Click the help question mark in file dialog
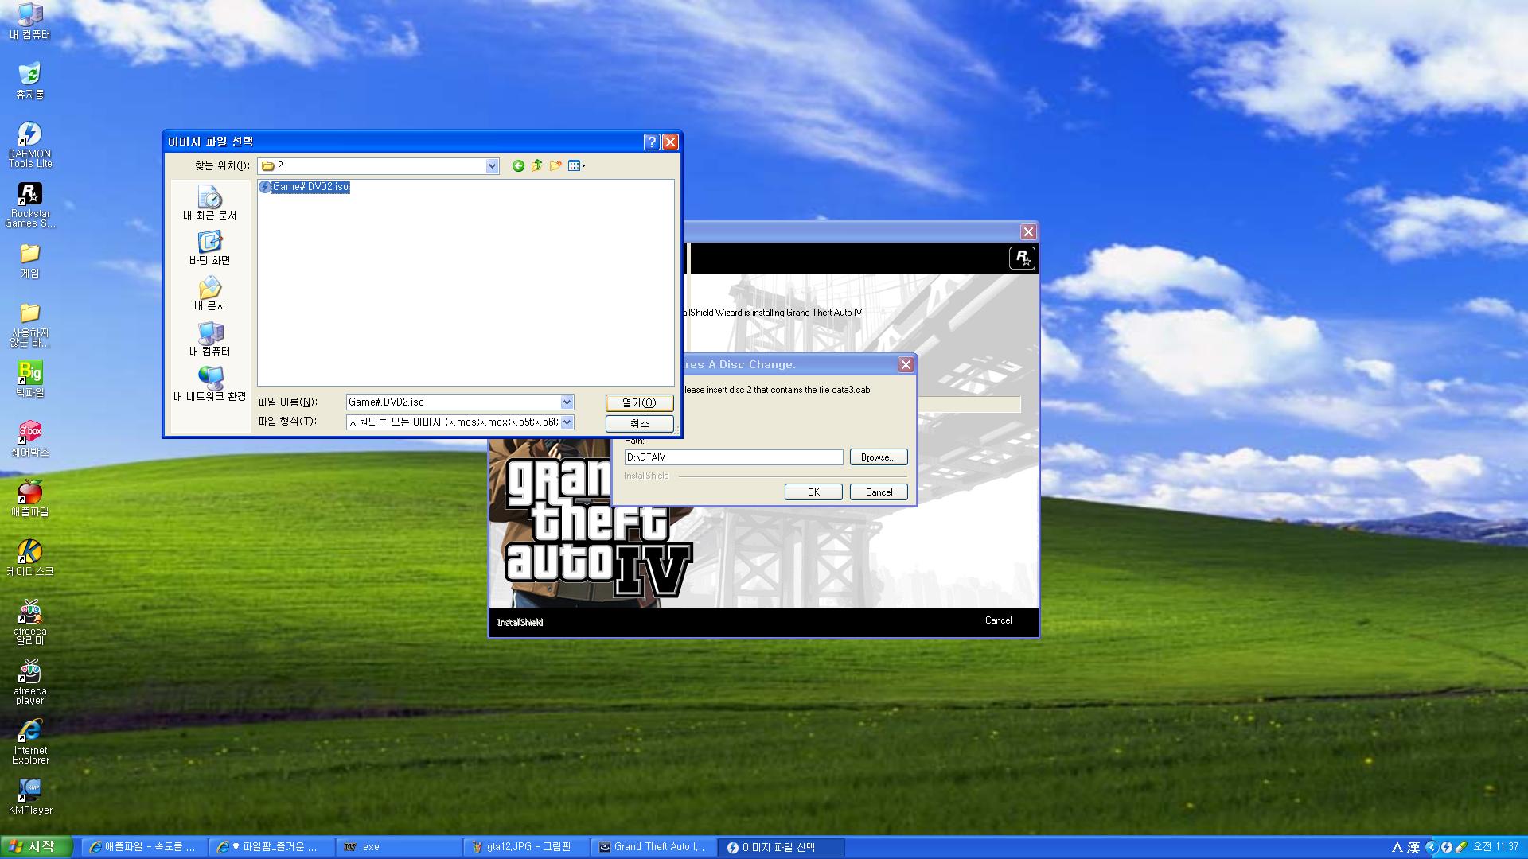Screen dimensions: 1528x859 pos(652,142)
